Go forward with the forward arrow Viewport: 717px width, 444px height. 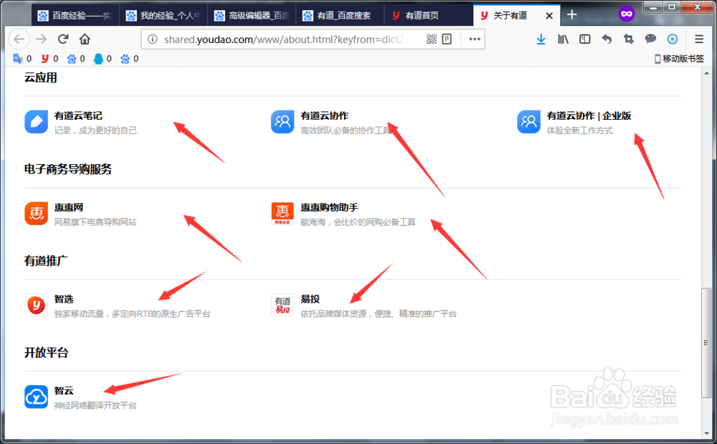[41, 39]
